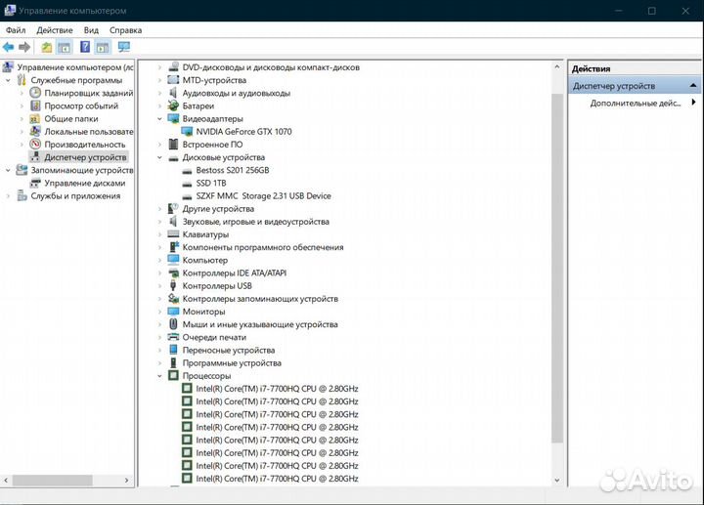Click the Task Scheduler clock icon

(x=36, y=93)
